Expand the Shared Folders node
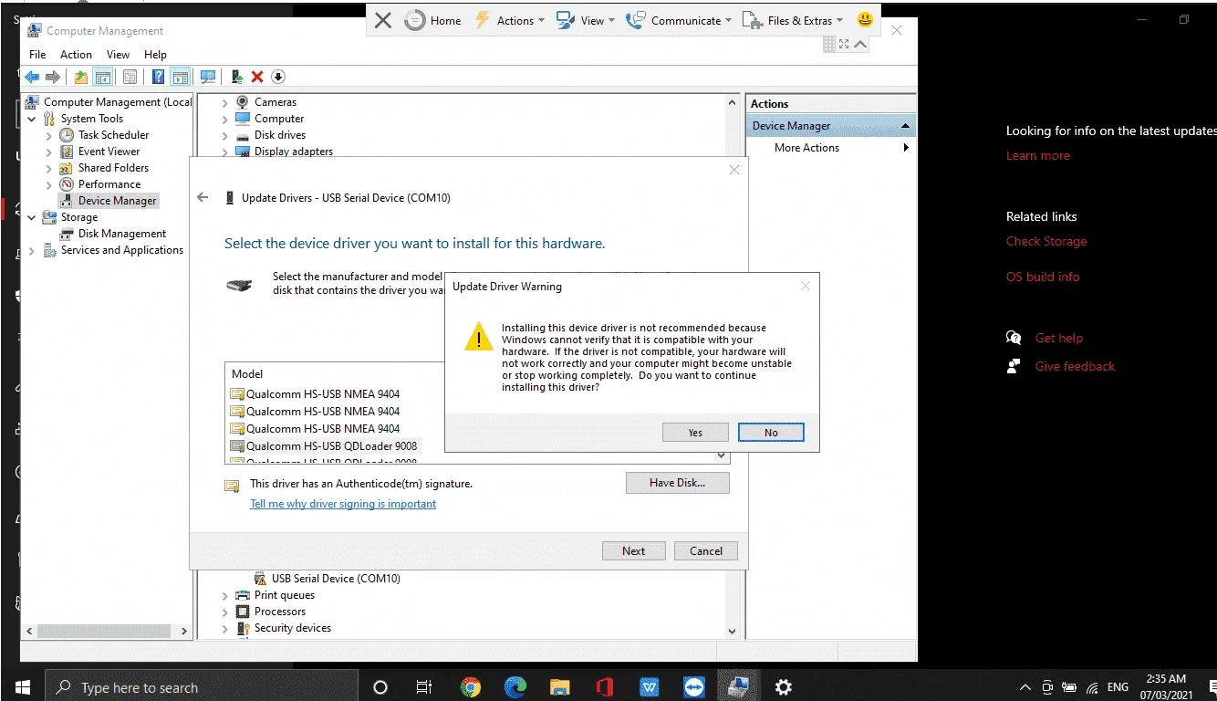 coord(49,168)
